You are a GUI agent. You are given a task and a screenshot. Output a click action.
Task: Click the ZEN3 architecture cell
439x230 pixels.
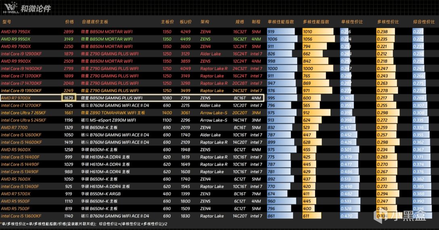point(205,194)
